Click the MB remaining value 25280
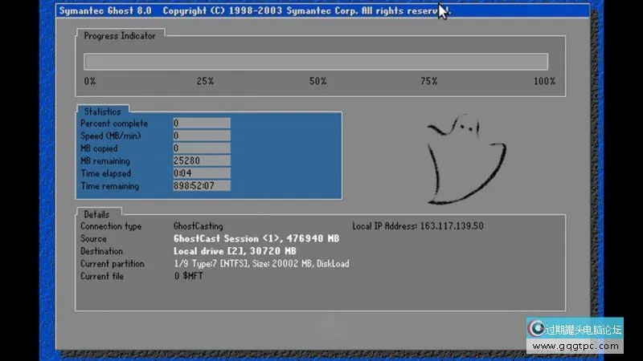The height and width of the screenshot is (361, 643). pos(202,160)
